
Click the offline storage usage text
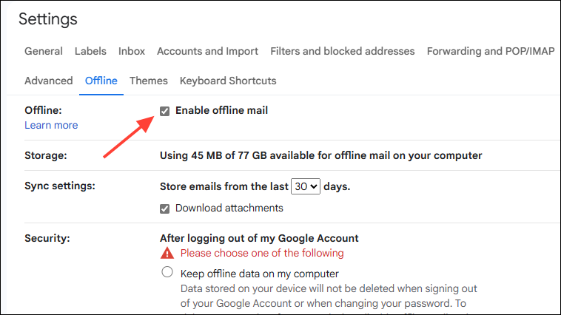(x=321, y=155)
